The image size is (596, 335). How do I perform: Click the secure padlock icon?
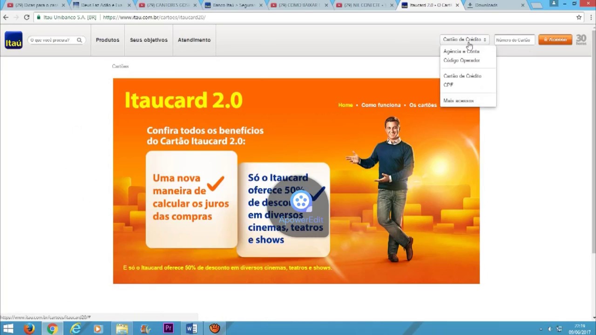39,17
